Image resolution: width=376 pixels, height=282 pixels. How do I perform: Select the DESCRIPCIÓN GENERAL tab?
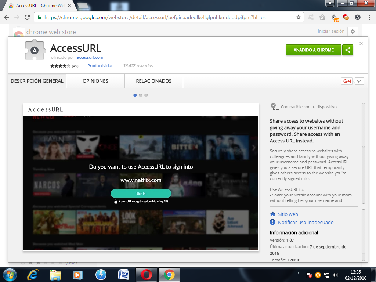(37, 81)
